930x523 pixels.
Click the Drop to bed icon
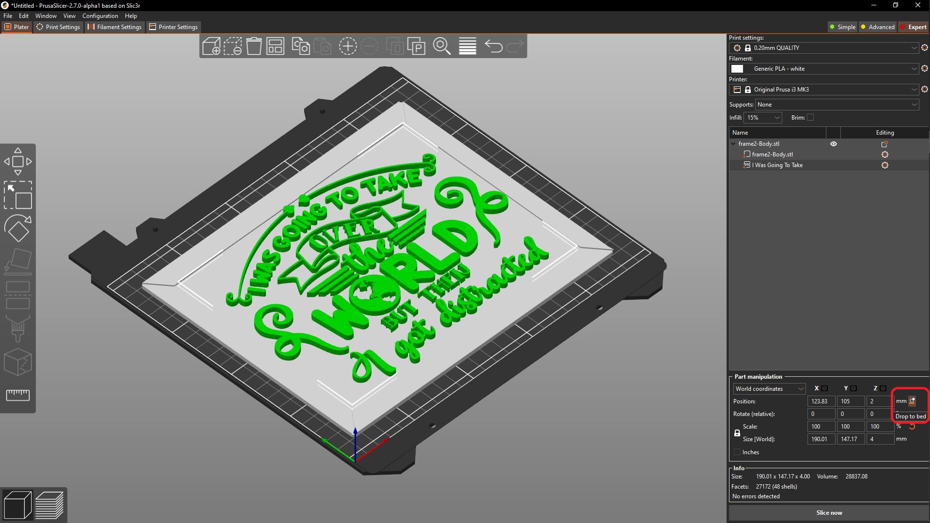pyautogui.click(x=913, y=401)
